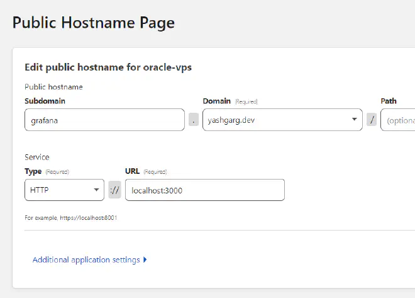Click the Type (Required) label
This screenshot has height=298, width=415.
pos(47,171)
